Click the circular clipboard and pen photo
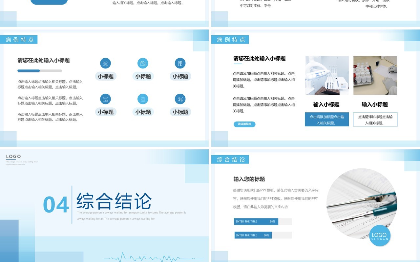 [362, 204]
